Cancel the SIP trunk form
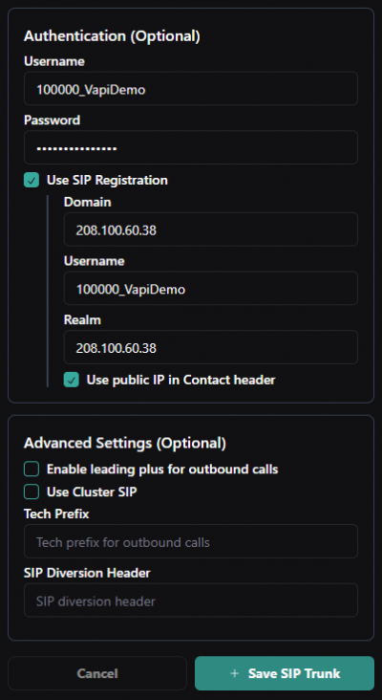Viewport: 382px width, 700px height. tap(97, 673)
